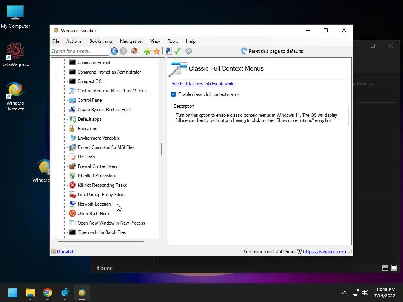Launch Google Chrome from the taskbar
Viewport: 403px width, 302px height.
48,293
